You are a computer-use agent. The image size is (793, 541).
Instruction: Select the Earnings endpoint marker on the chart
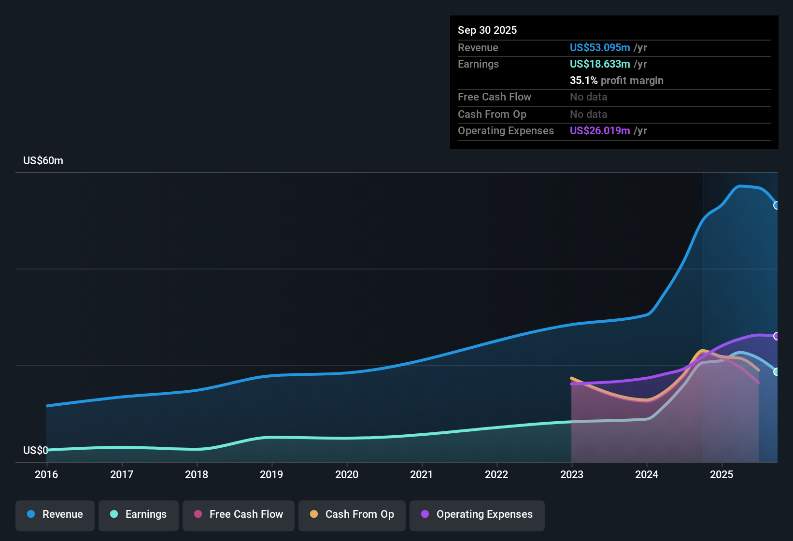[x=776, y=372]
